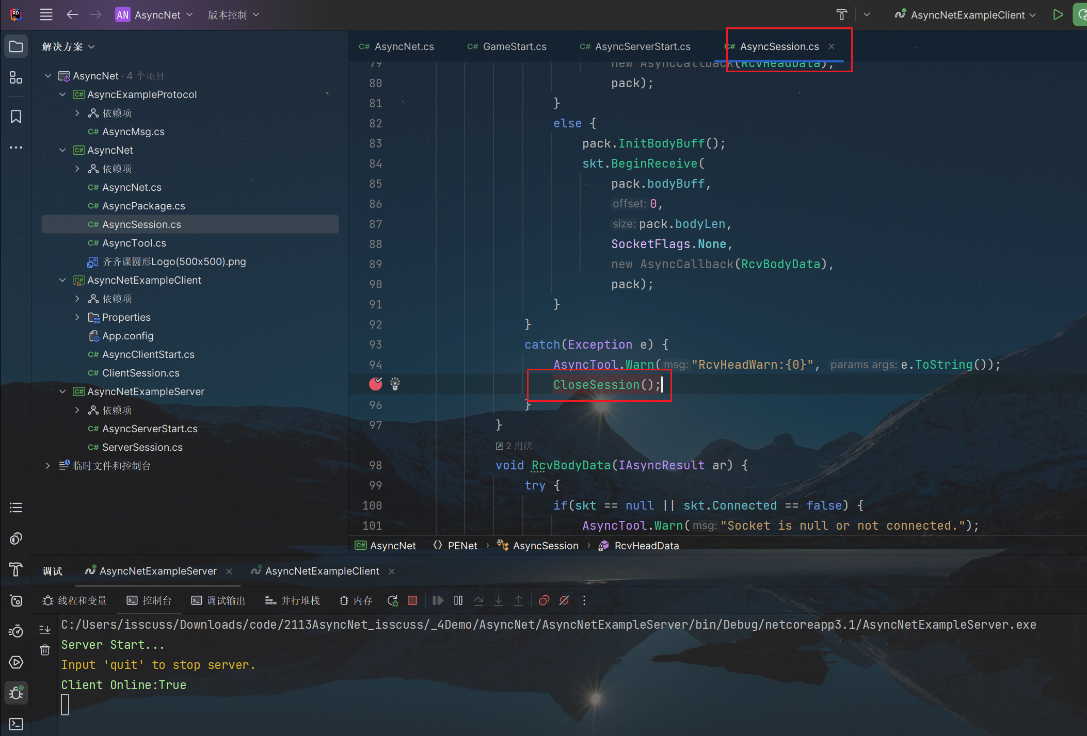
Task: Open the Bookmarks tool window
Action: [x=16, y=117]
